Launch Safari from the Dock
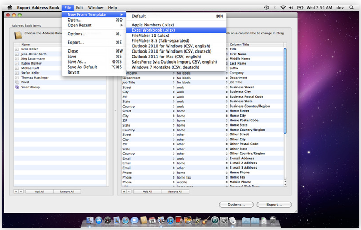361x230 pixels. point(126,221)
